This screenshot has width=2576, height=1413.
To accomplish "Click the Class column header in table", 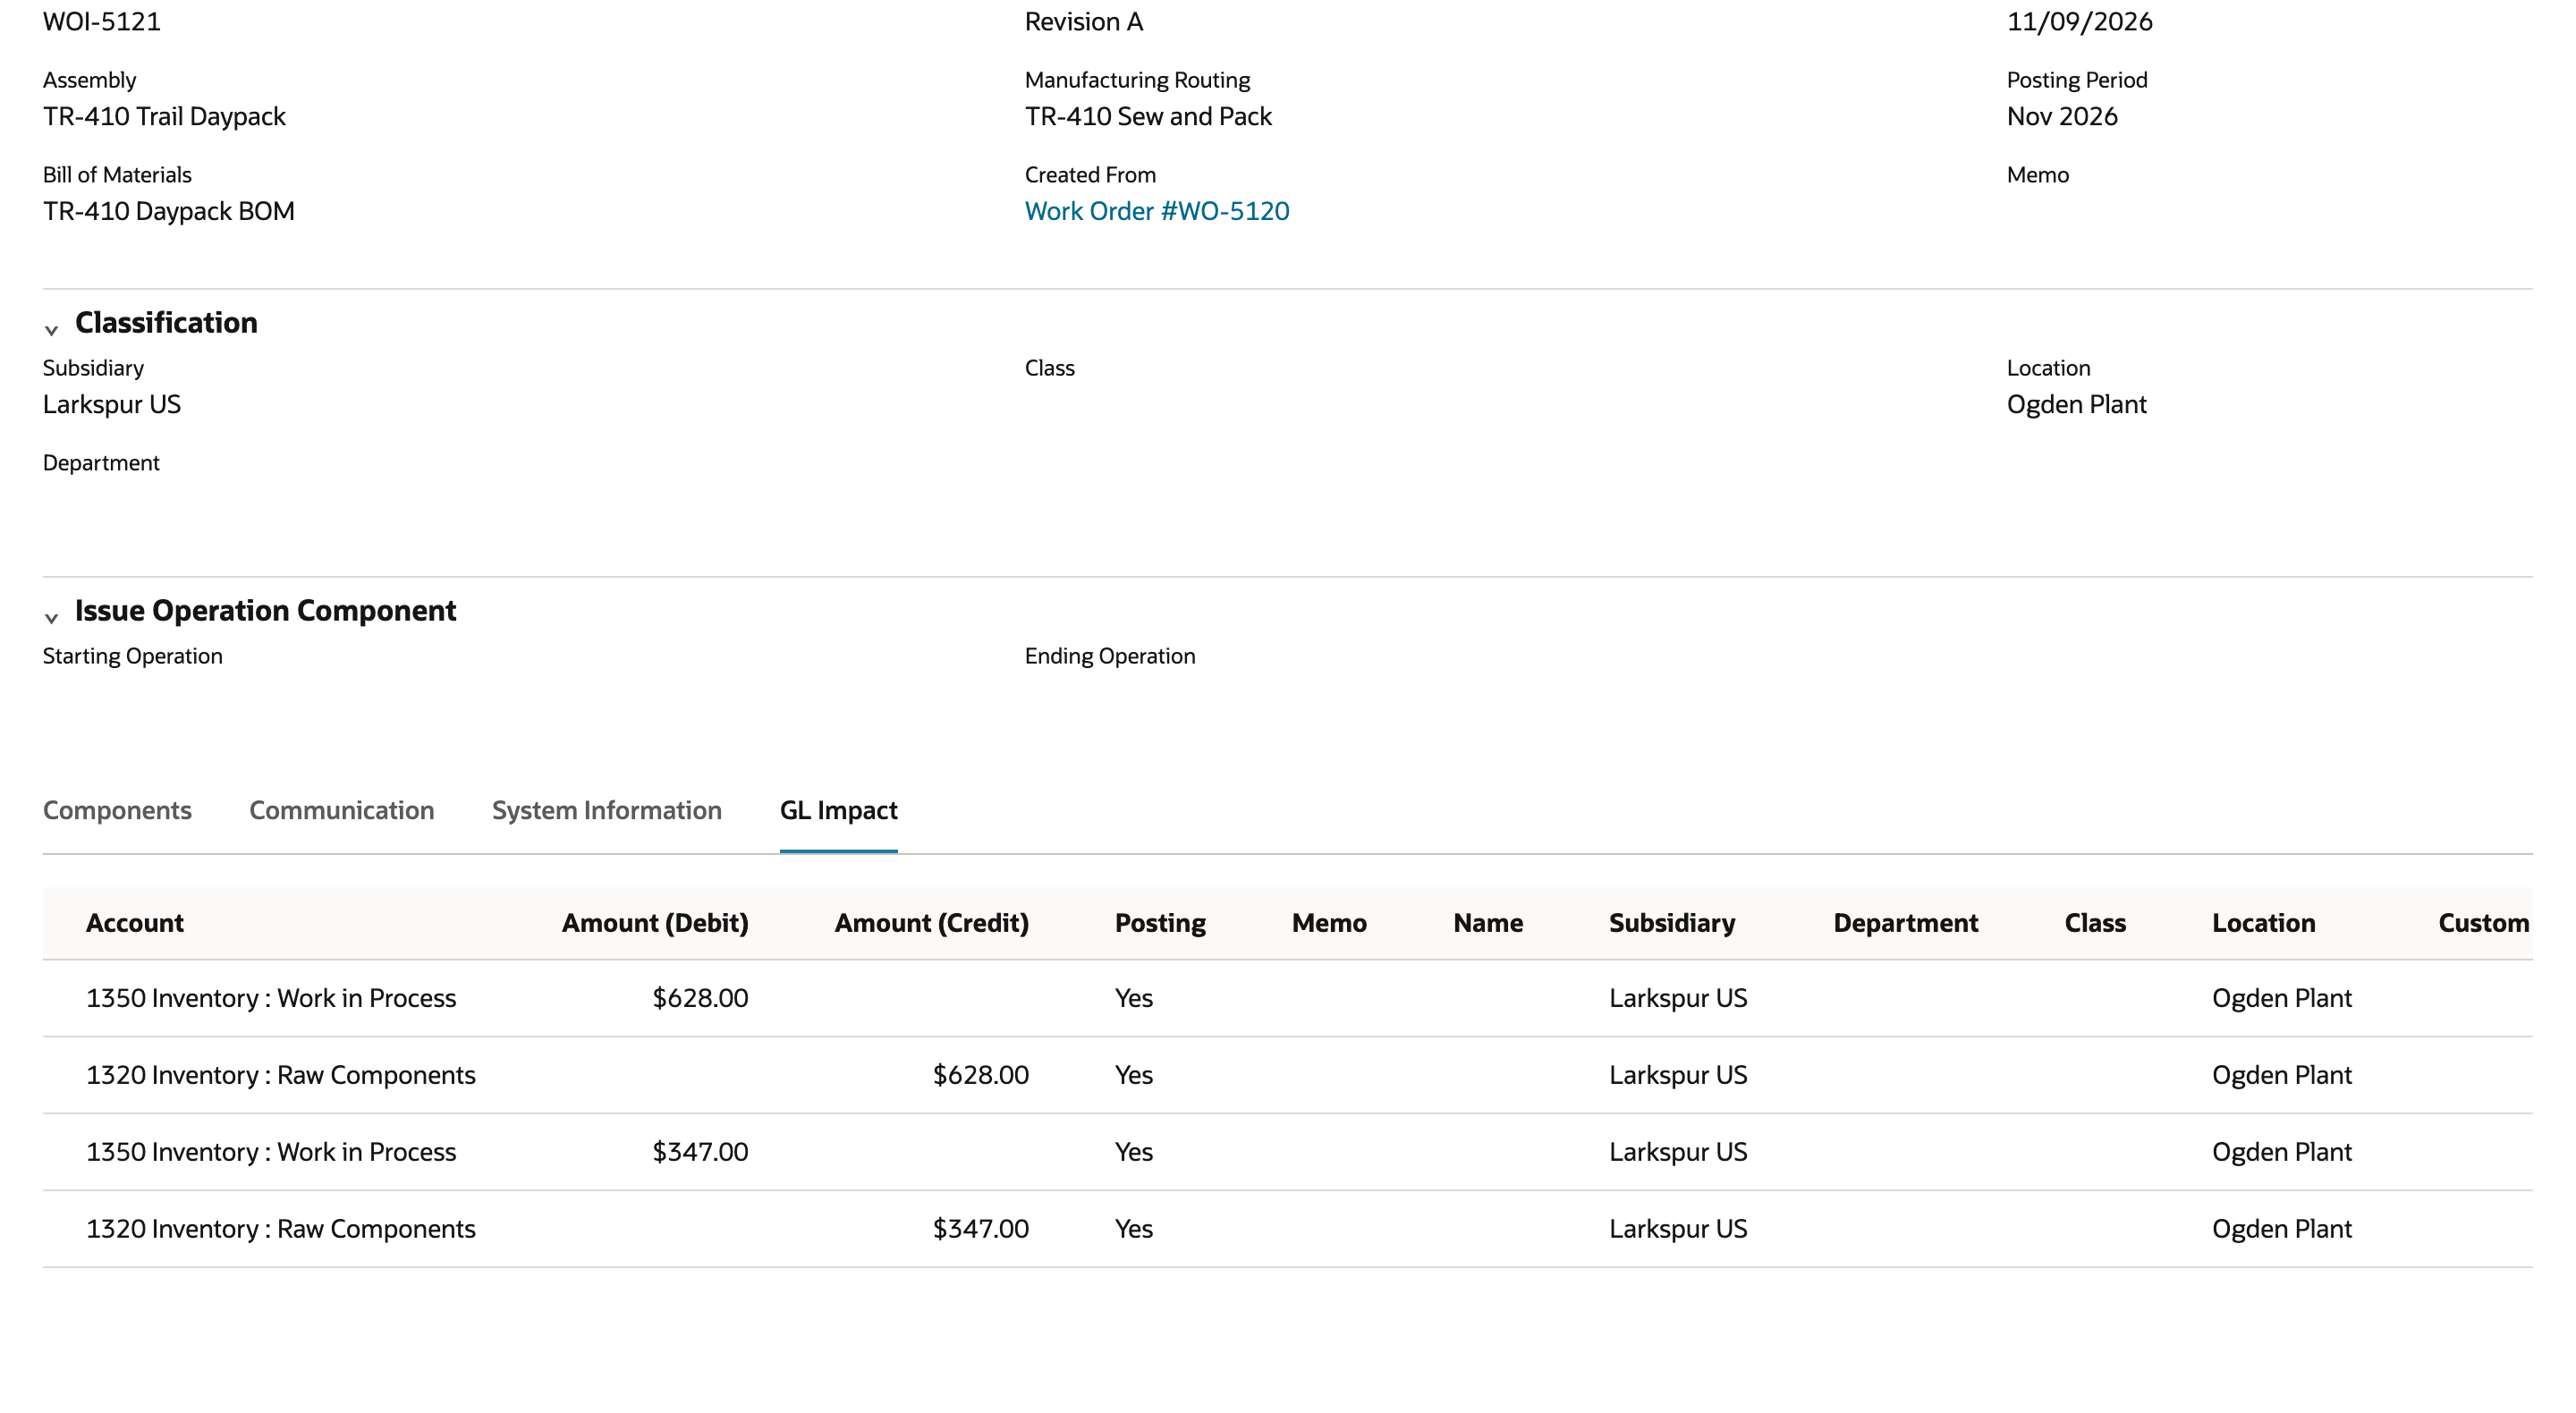I will tap(2095, 923).
